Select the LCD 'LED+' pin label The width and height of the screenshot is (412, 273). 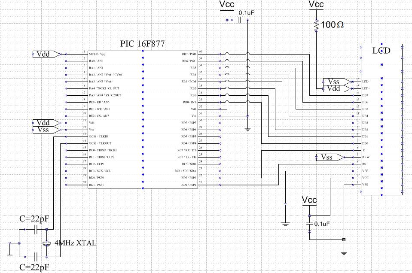click(366, 88)
